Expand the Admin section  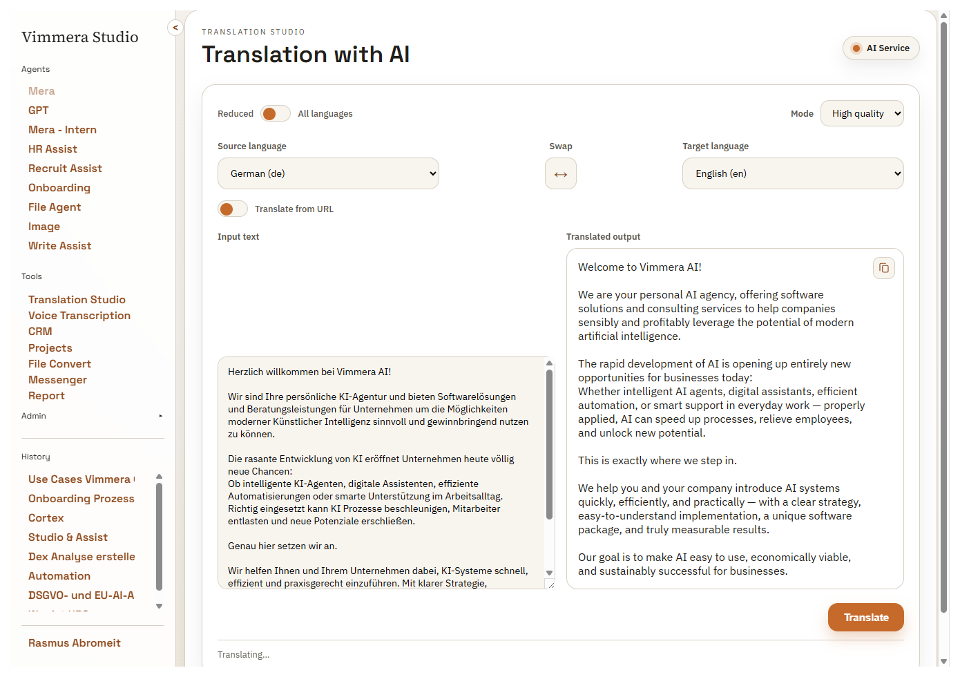click(x=160, y=416)
